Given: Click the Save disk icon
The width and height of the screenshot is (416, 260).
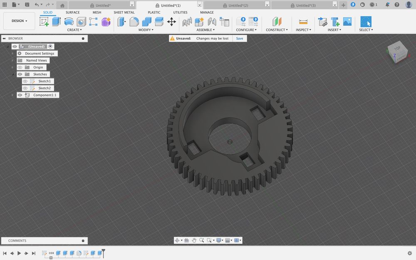Looking at the screenshot, I should point(27,5).
